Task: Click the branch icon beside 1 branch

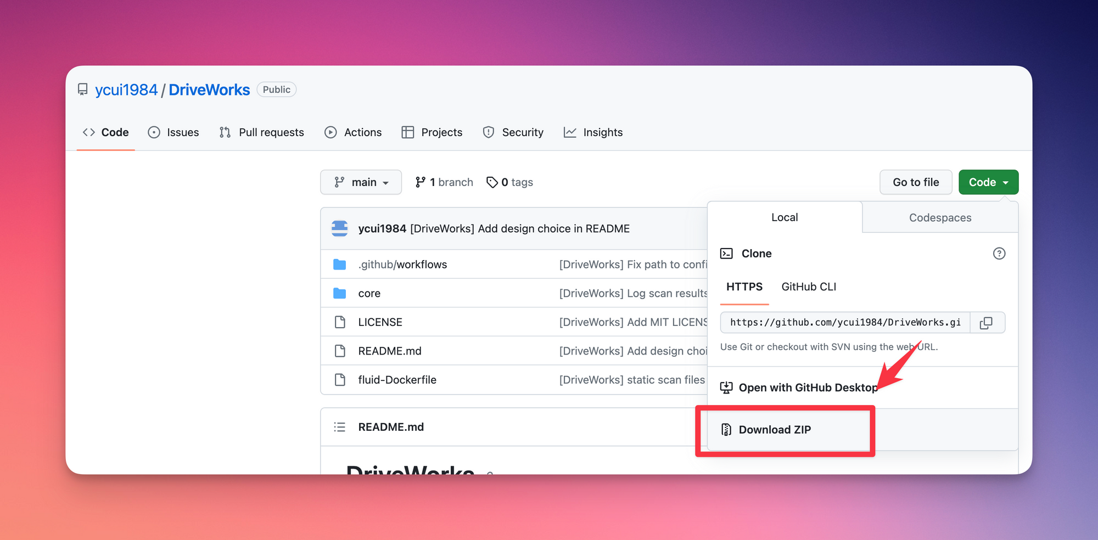Action: click(x=421, y=182)
